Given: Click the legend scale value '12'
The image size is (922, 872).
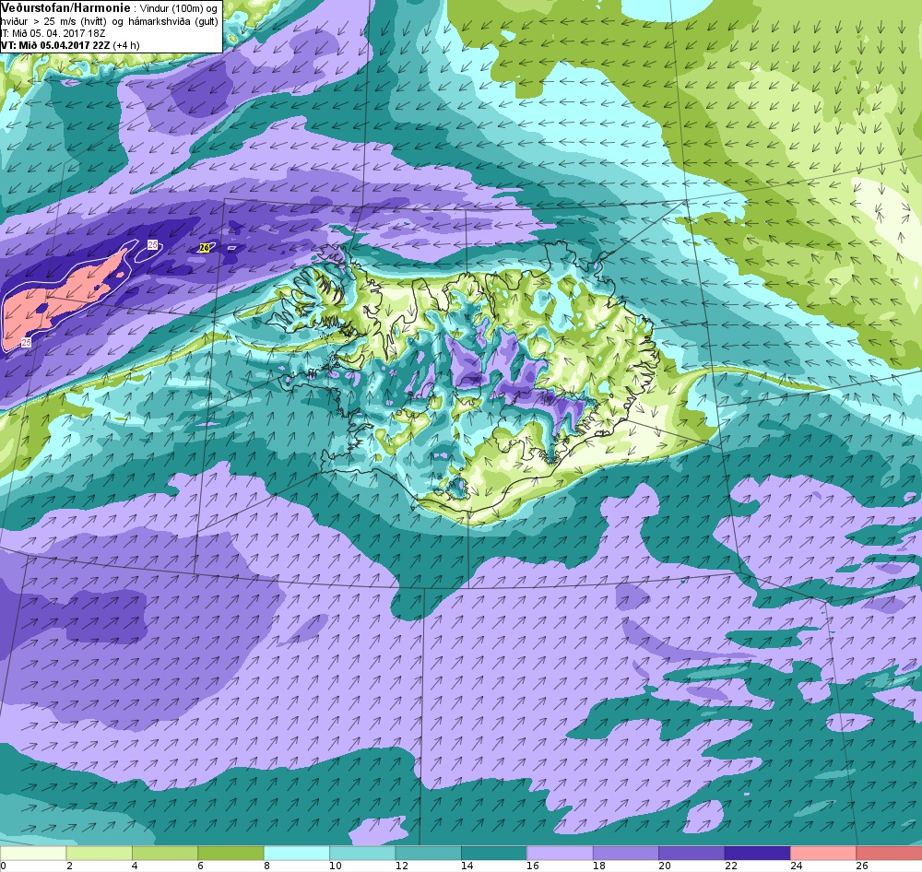Looking at the screenshot, I should click(x=401, y=866).
